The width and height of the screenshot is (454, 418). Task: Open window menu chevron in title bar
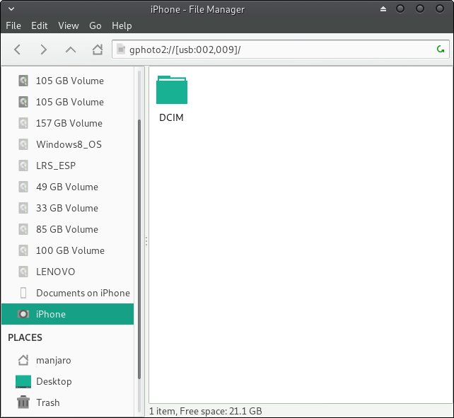[x=11, y=9]
